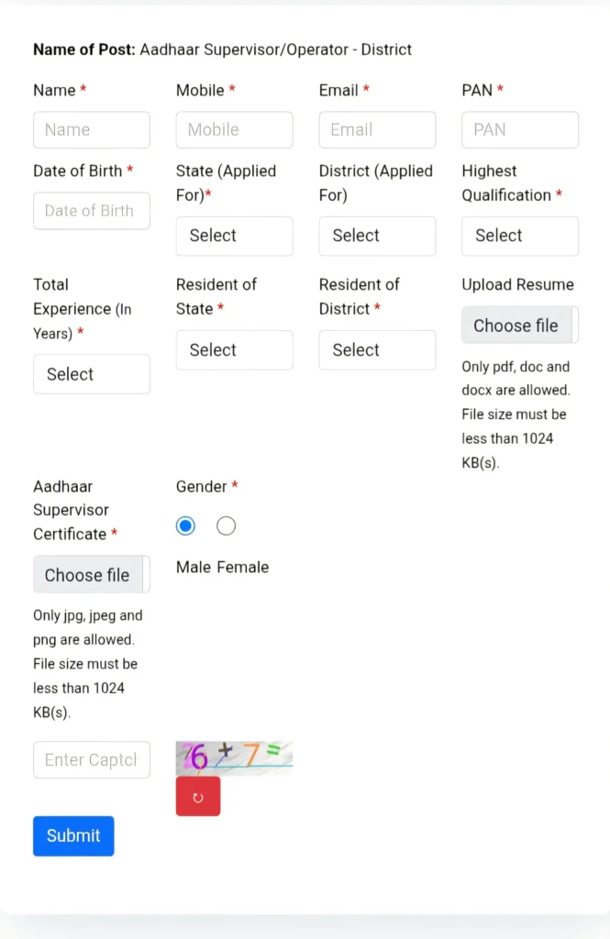
Task: Select the Female gender radio button
Action: pyautogui.click(x=226, y=526)
